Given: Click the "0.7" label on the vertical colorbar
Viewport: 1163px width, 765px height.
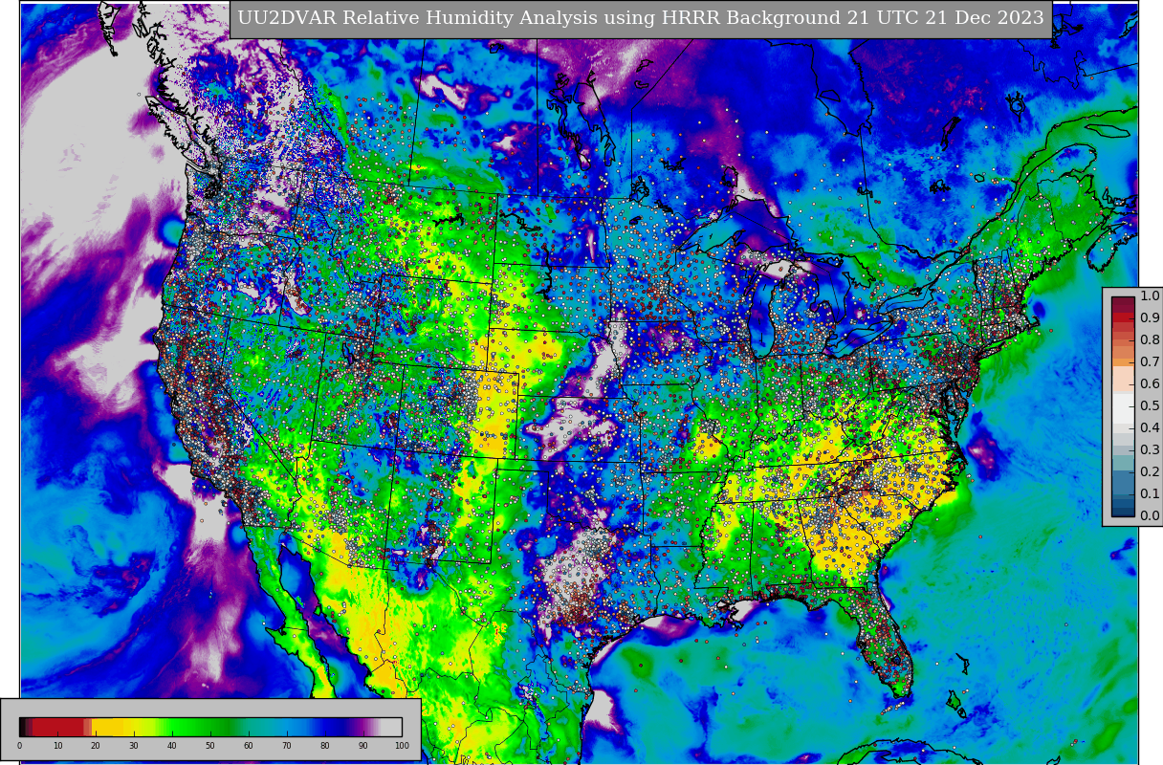Looking at the screenshot, I should click(x=1150, y=362).
